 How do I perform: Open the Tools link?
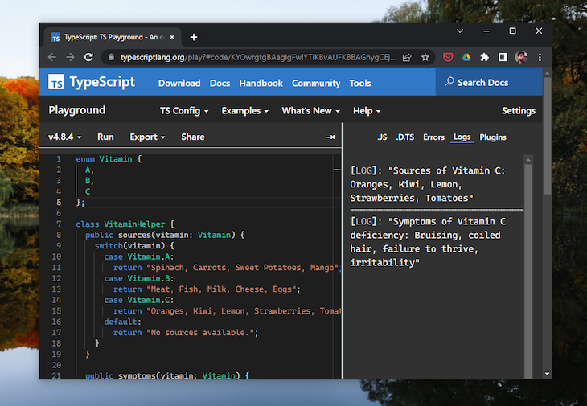tap(360, 83)
